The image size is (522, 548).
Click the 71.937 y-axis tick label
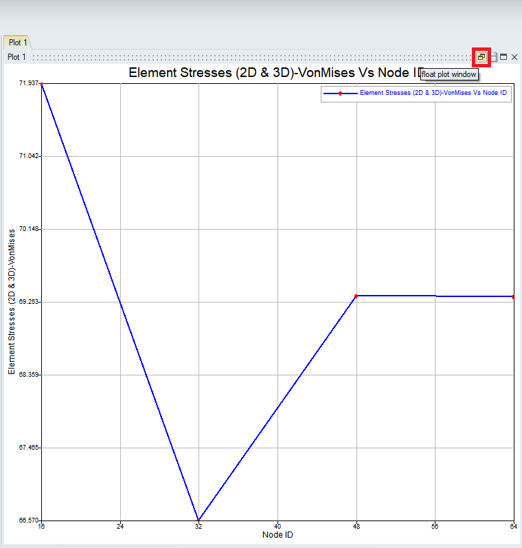(x=27, y=83)
